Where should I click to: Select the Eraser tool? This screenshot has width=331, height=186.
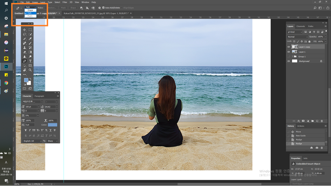[24, 52]
